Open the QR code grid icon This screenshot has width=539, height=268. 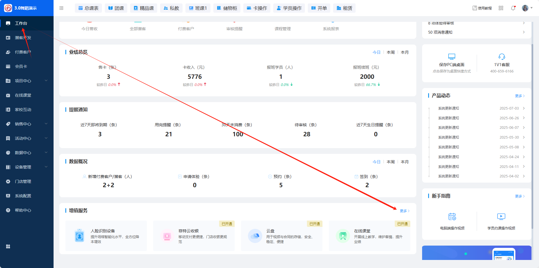[x=501, y=8]
